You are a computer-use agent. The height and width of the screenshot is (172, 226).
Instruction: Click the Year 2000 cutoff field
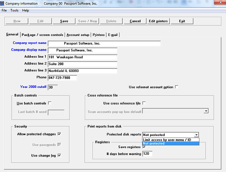point(53,87)
